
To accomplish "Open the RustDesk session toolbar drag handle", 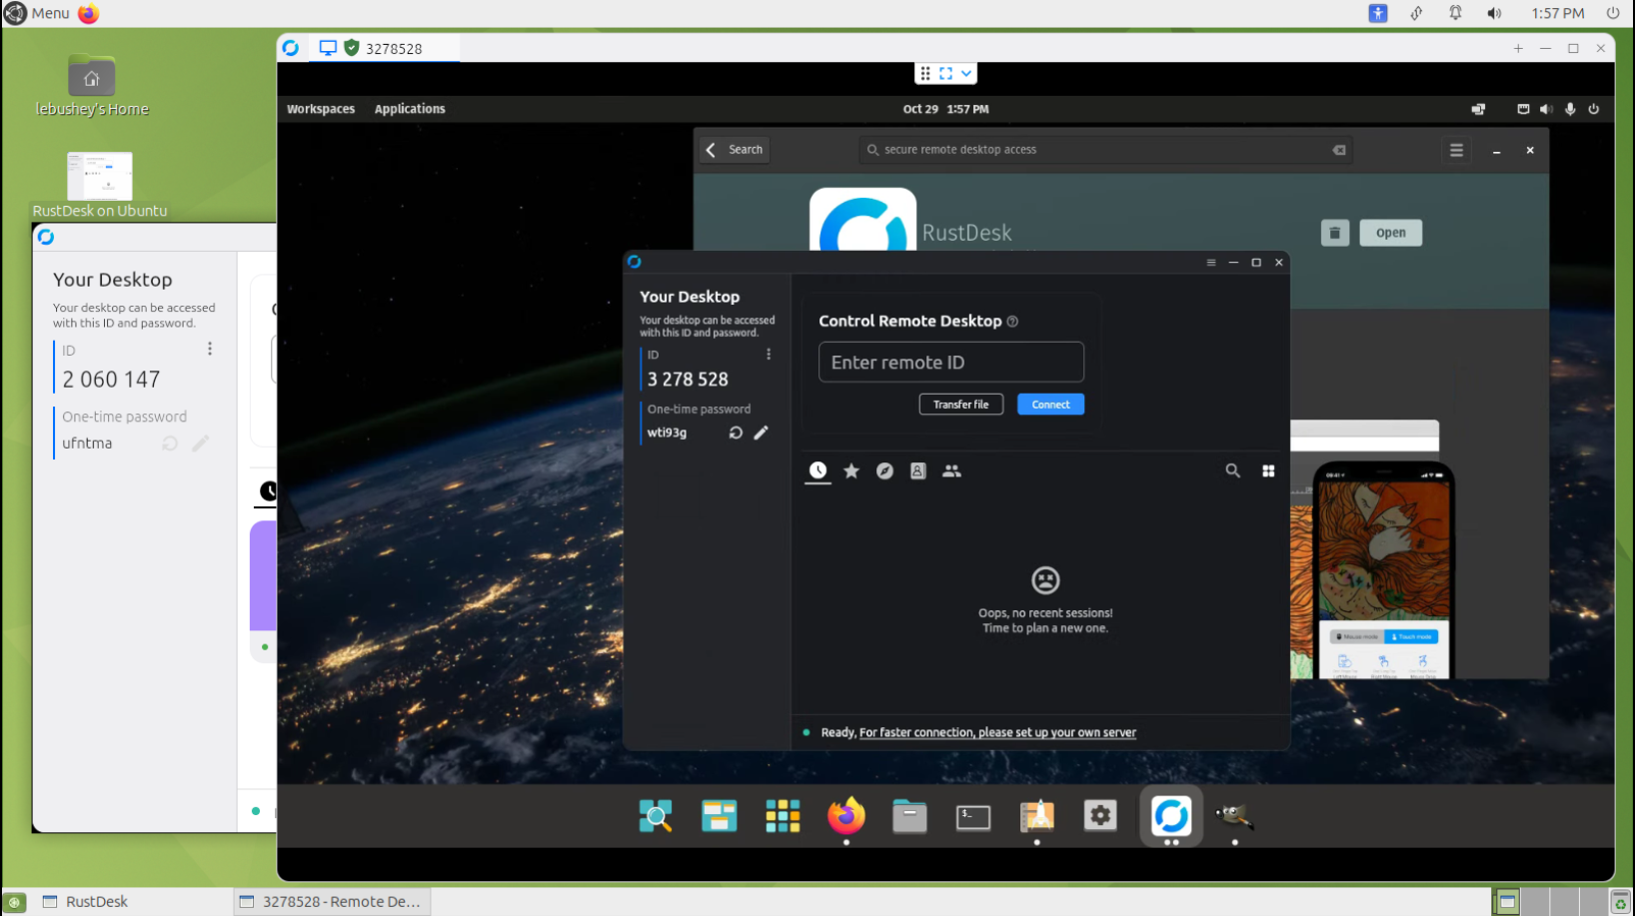I will pos(925,73).
